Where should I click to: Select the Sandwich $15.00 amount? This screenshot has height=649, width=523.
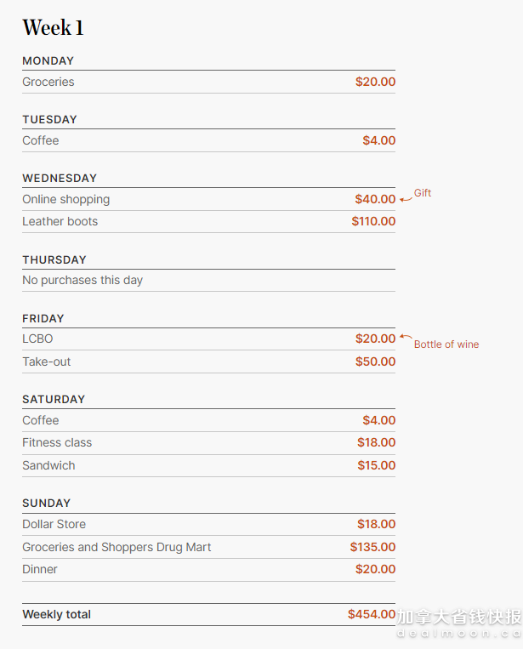point(377,465)
